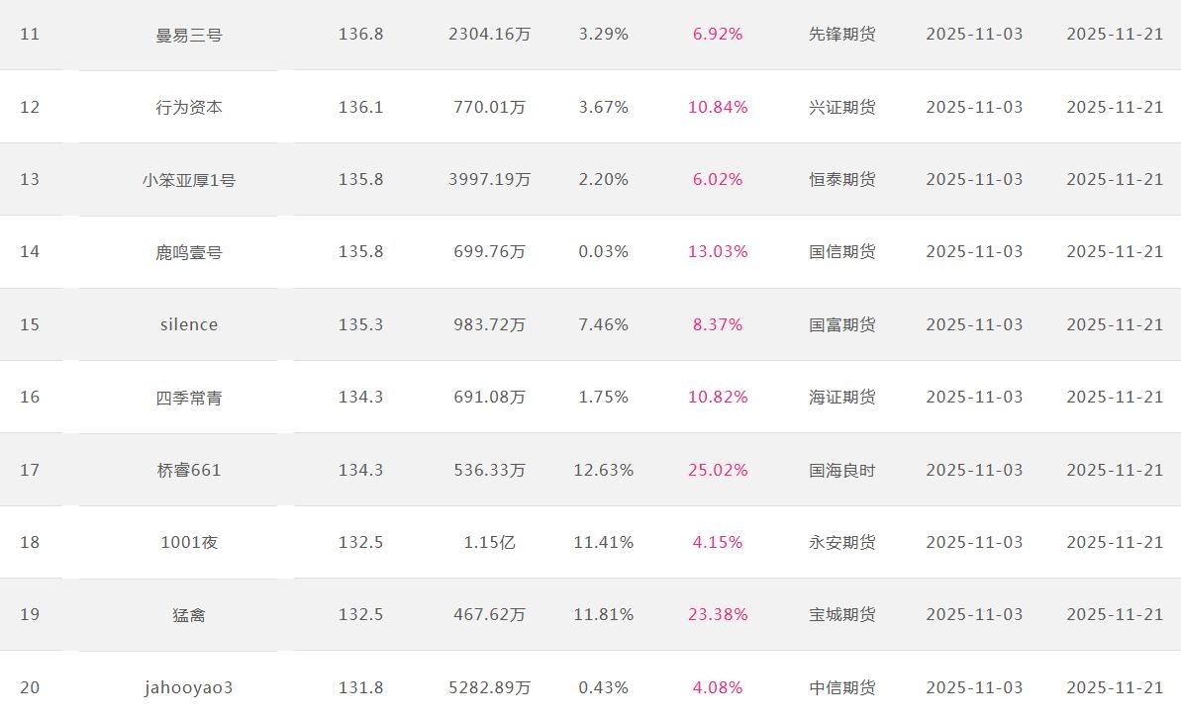The width and height of the screenshot is (1181, 718).
Task: Select the 1.15亿 equity value
Action: pyautogui.click(x=489, y=542)
